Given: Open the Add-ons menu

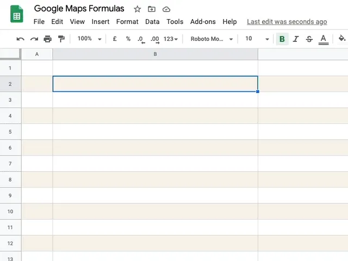Looking at the screenshot, I should click(203, 22).
